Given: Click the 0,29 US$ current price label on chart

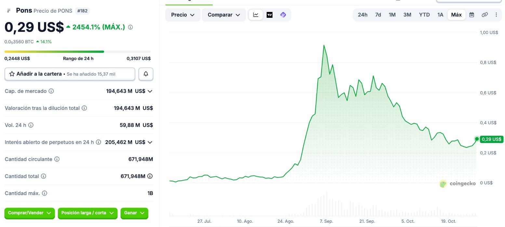Looking at the screenshot, I should [491, 139].
